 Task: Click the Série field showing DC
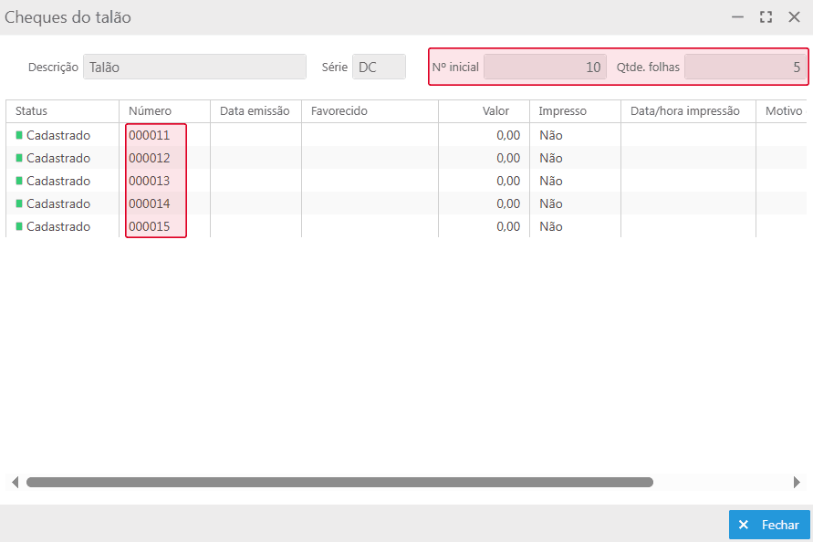[x=379, y=67]
